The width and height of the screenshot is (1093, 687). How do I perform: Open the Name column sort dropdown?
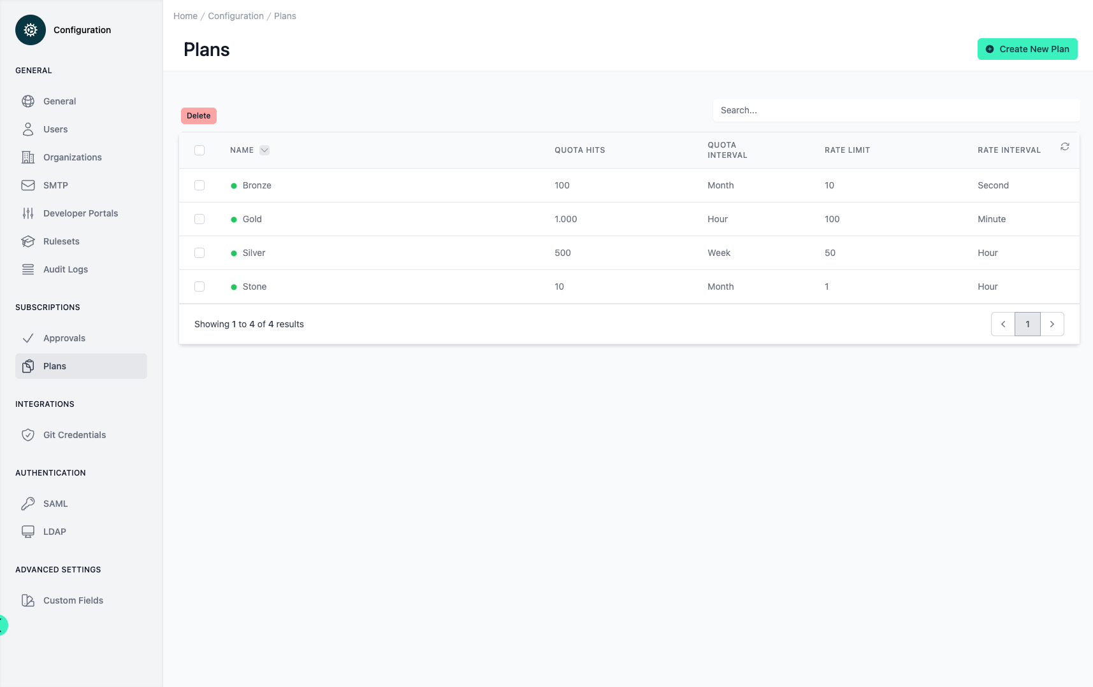point(265,150)
